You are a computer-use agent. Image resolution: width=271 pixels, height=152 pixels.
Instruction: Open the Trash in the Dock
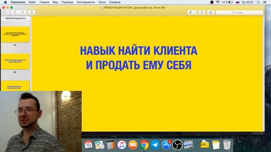(x=227, y=145)
